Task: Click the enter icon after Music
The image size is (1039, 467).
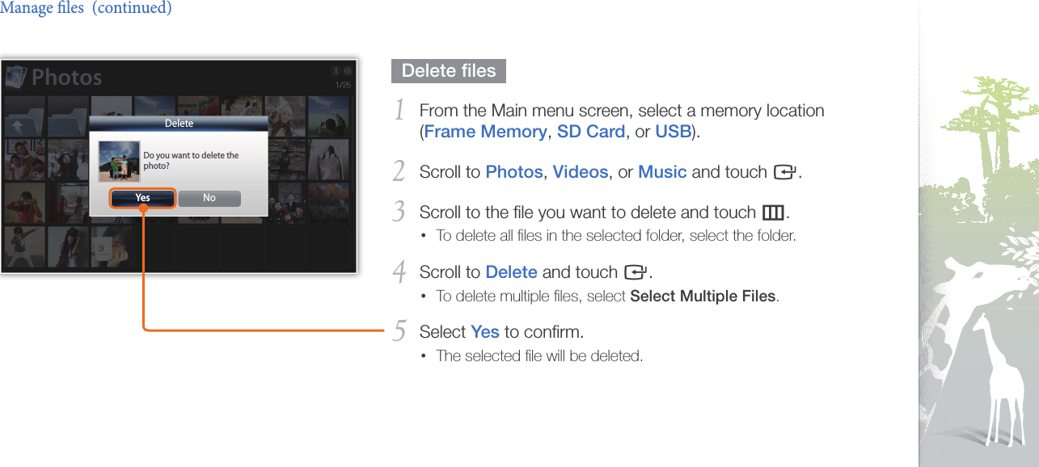Action: point(783,172)
